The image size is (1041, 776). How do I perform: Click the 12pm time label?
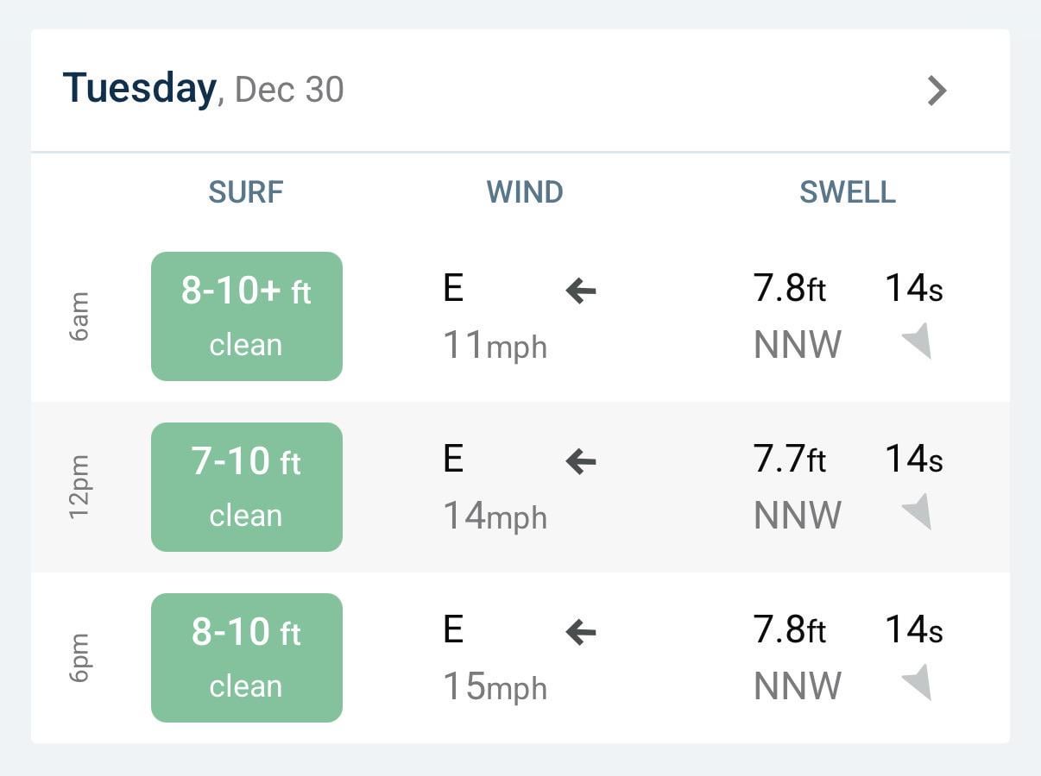[x=79, y=487]
